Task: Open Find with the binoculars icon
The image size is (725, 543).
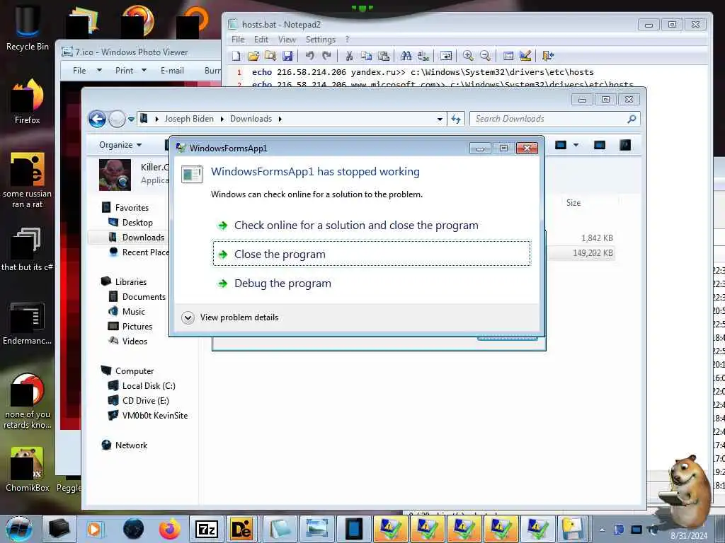Action: coord(406,56)
